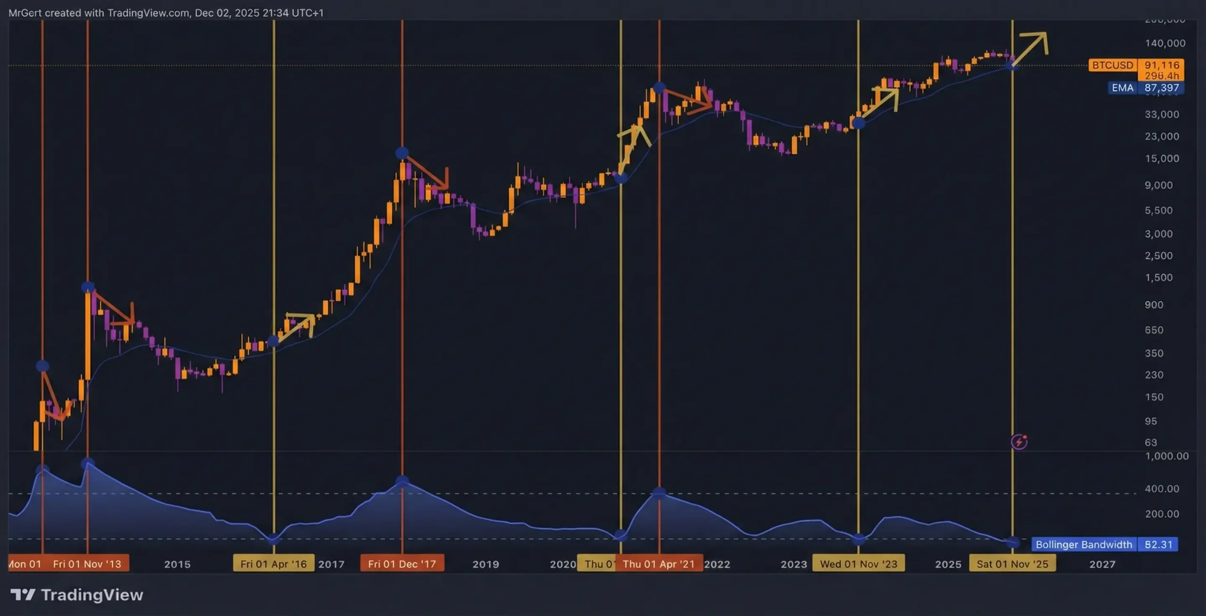Click the 'Sat 01 Nov '25' date marker
1206x616 pixels.
click(1012, 564)
